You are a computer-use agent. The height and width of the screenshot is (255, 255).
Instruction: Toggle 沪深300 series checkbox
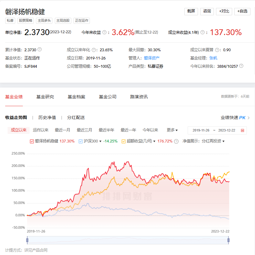(x=80, y=141)
